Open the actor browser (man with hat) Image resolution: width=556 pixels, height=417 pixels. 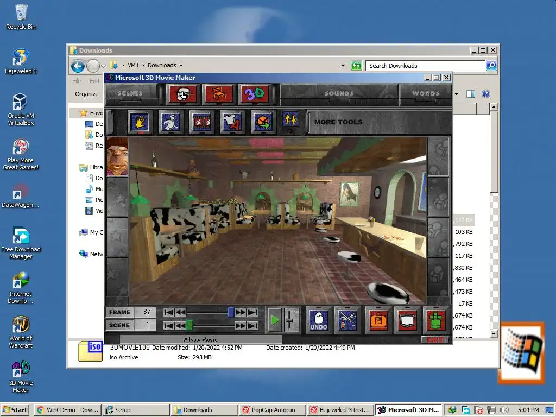[183, 94]
